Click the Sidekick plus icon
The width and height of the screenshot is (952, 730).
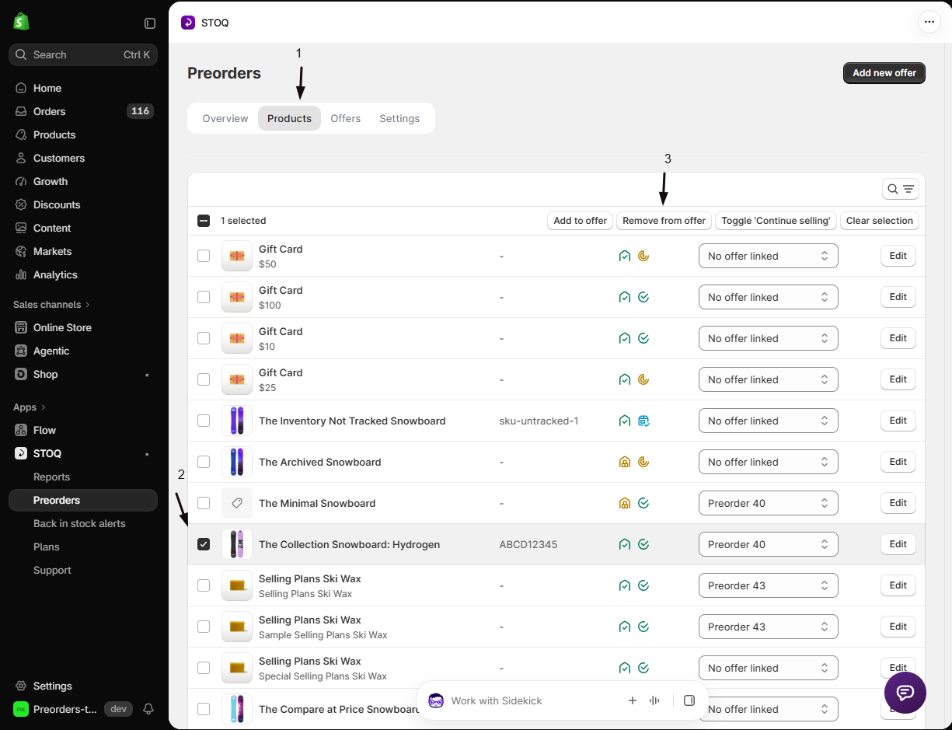coord(633,700)
